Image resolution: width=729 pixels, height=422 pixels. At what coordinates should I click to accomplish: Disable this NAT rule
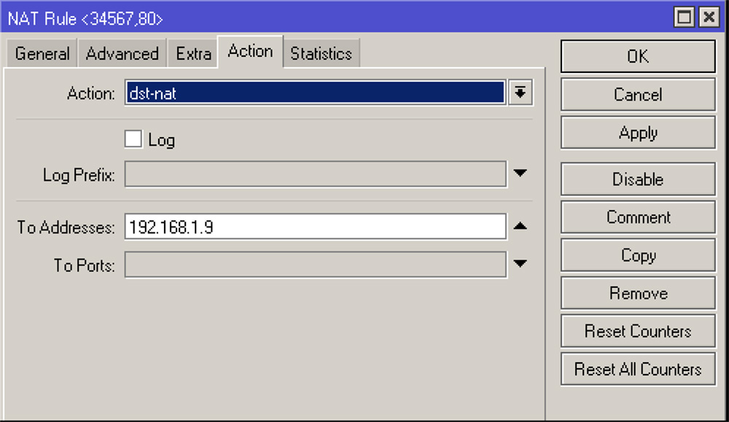[638, 179]
